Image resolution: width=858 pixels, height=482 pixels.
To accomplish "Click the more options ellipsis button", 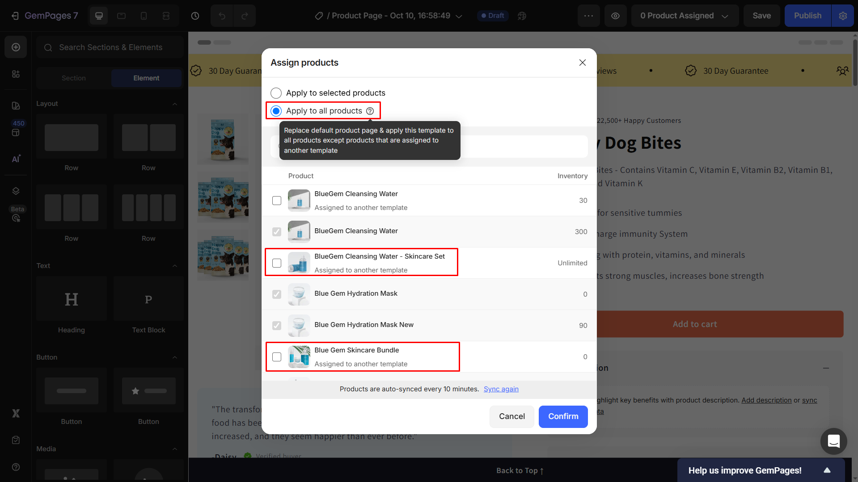I will point(588,16).
